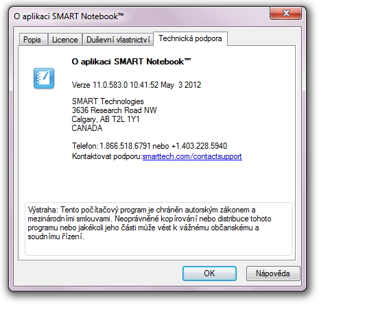Viewport: 365px width, 316px height.
Task: Open the smarttech.com/contactsupport link
Action: 192,156
